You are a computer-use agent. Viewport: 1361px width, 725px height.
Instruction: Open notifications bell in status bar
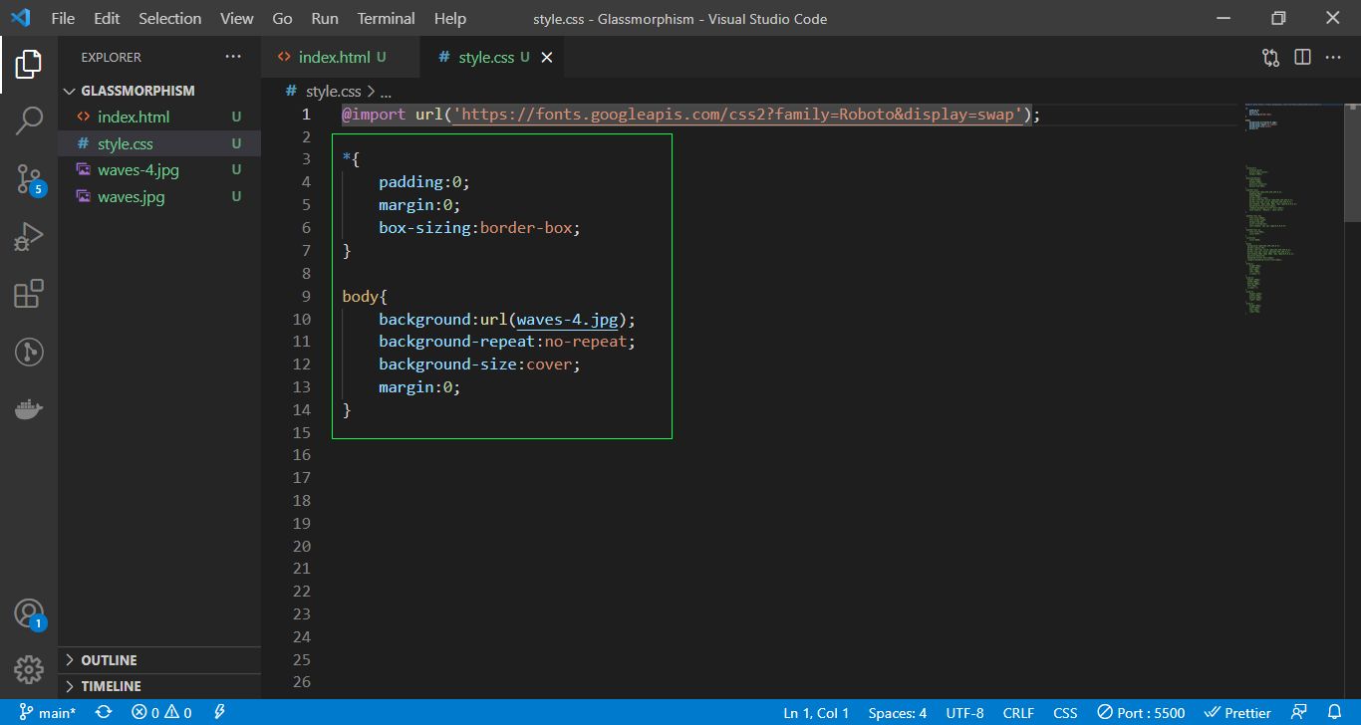pos(1335,713)
